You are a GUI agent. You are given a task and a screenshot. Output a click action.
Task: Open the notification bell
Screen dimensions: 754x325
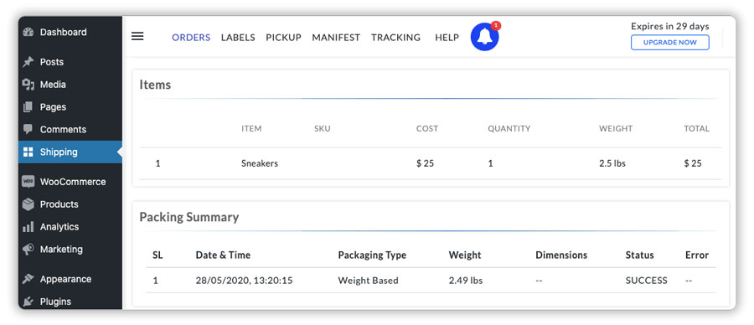click(484, 37)
